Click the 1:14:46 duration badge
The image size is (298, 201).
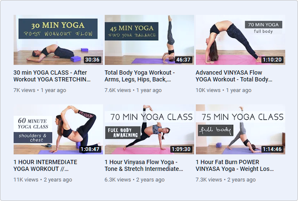tap(272, 149)
